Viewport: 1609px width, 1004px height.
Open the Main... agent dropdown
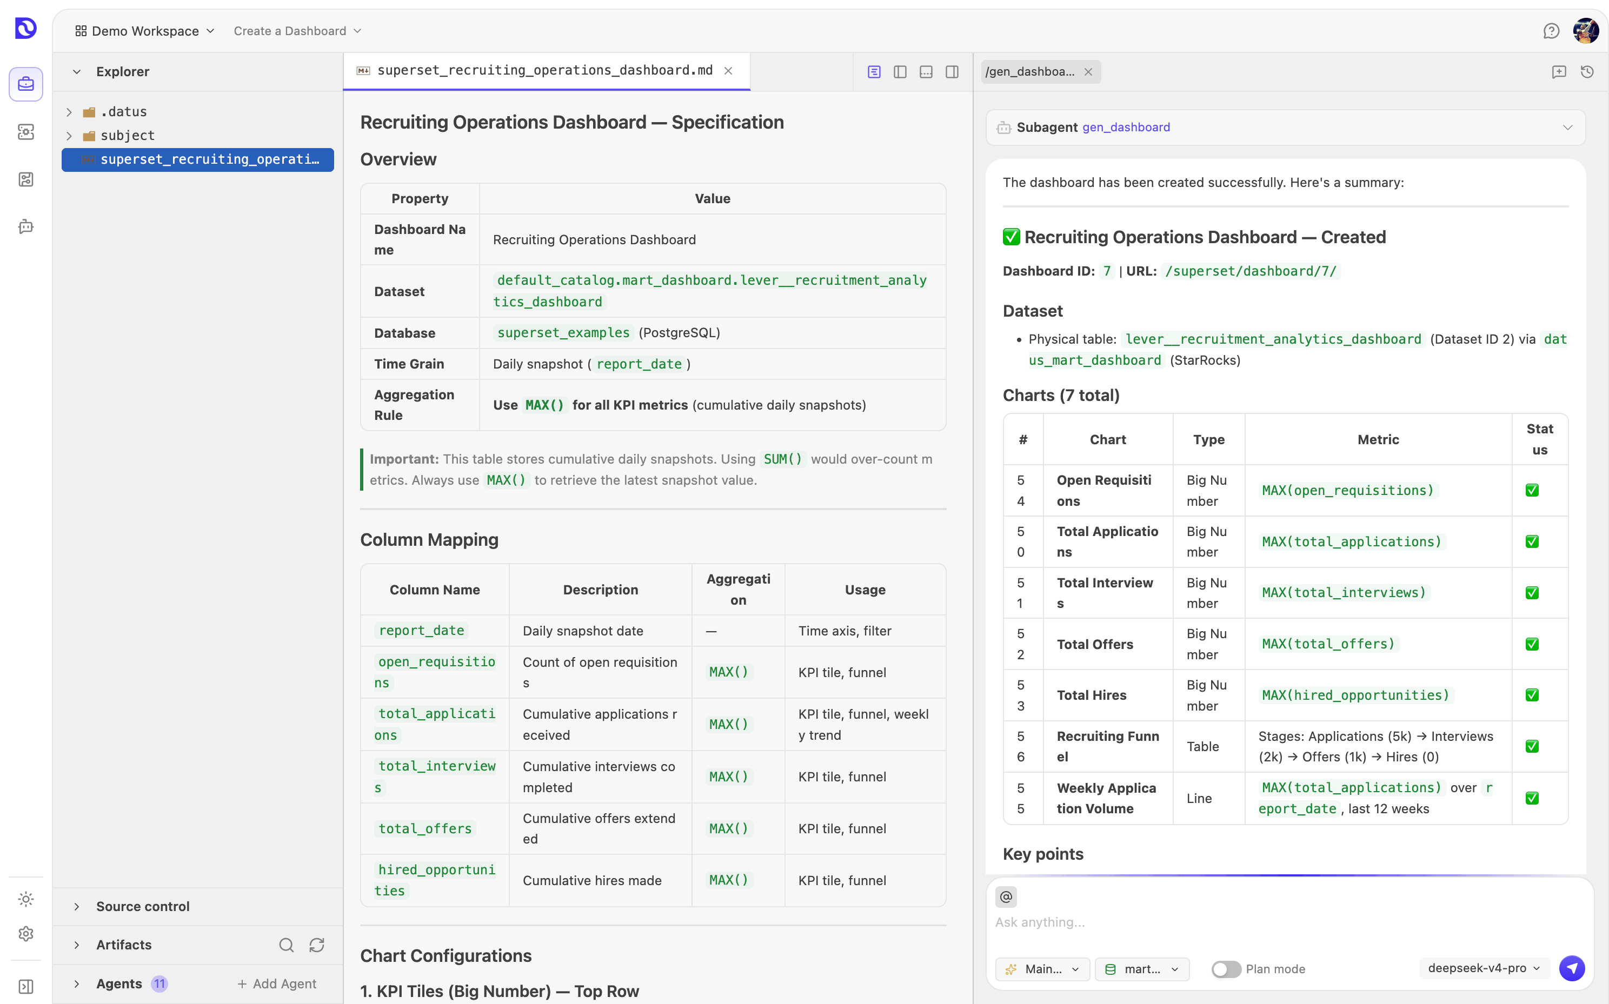click(x=1042, y=969)
